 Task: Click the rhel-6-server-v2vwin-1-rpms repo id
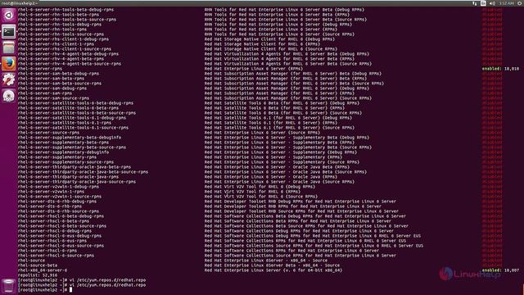[51, 192]
